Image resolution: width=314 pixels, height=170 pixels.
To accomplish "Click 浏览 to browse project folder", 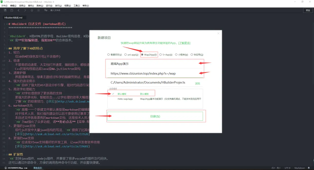I will (x=198, y=83).
